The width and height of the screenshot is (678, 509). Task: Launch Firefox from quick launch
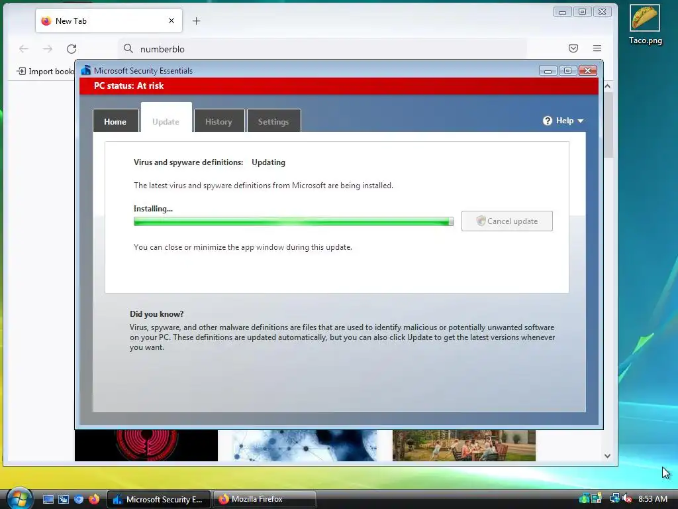click(x=94, y=499)
